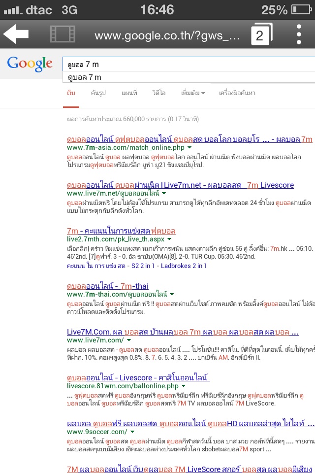Open the ดูบอลออนไลน์ - 7m-thai result link

[108, 286]
